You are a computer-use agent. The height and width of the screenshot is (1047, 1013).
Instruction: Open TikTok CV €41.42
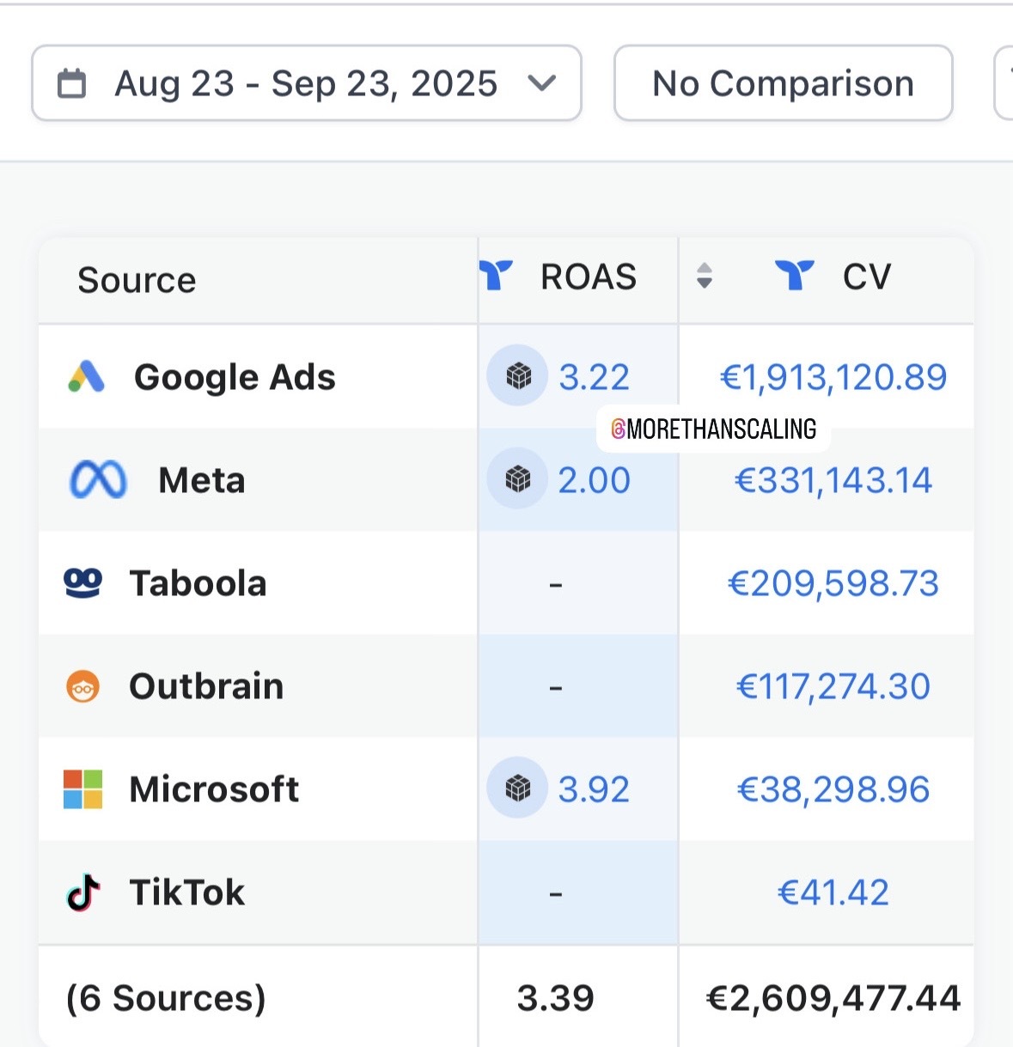[833, 892]
